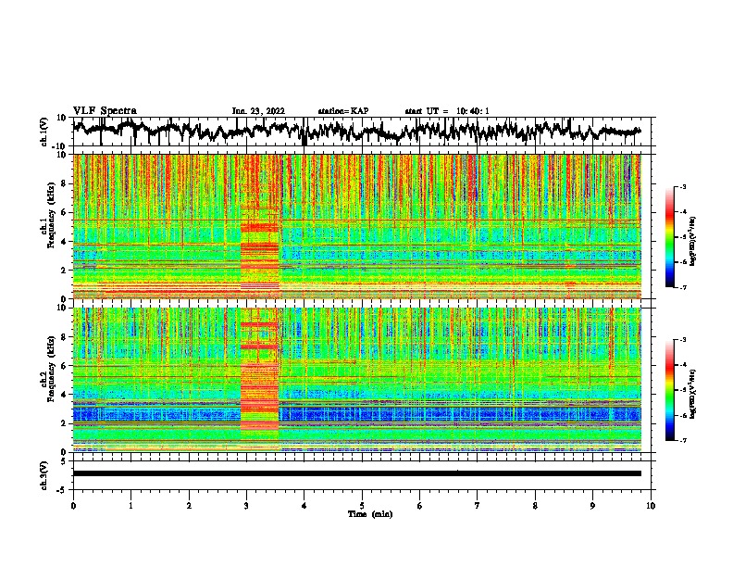The height and width of the screenshot is (567, 733).
Task: Click the "-7" label on ch.1 color bar
Action: [683, 287]
